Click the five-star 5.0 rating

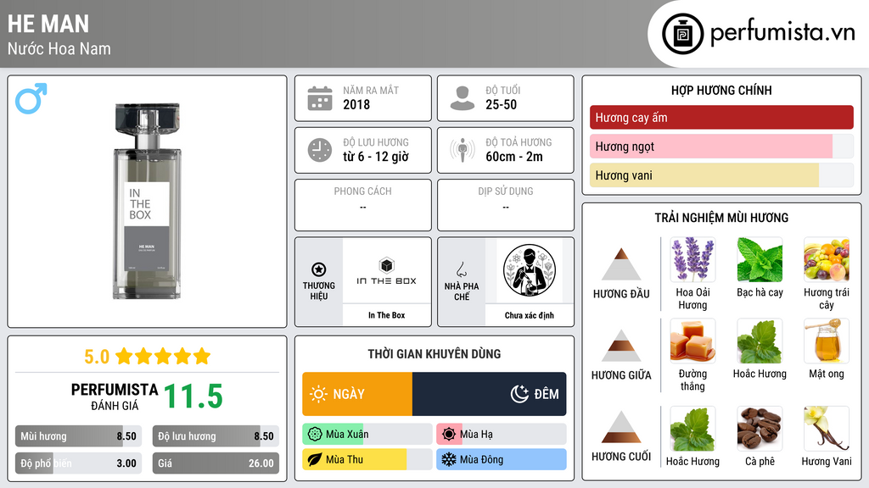[148, 357]
